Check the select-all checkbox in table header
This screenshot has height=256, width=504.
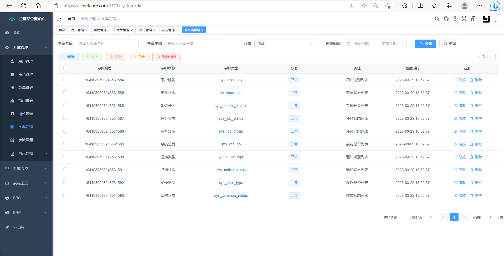tap(65, 68)
